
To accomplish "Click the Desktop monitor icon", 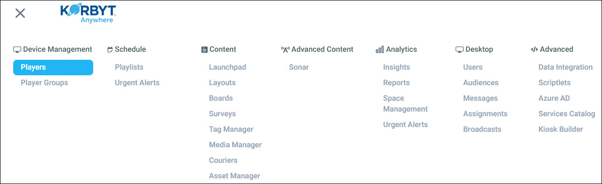I will [459, 49].
